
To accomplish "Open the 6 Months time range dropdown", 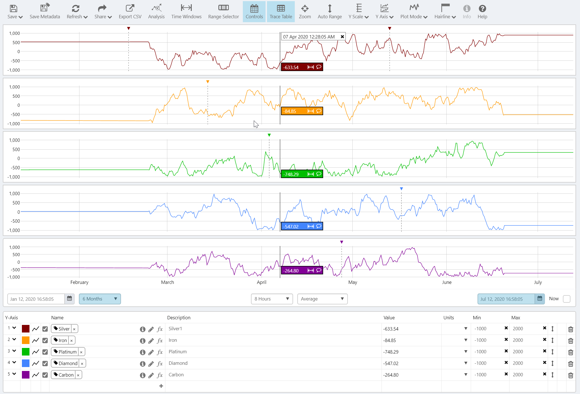I will coord(100,299).
